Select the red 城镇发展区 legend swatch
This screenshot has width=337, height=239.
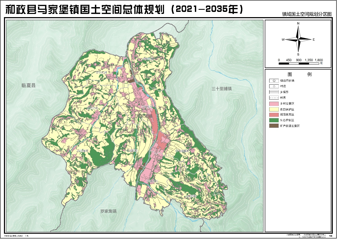(274, 115)
